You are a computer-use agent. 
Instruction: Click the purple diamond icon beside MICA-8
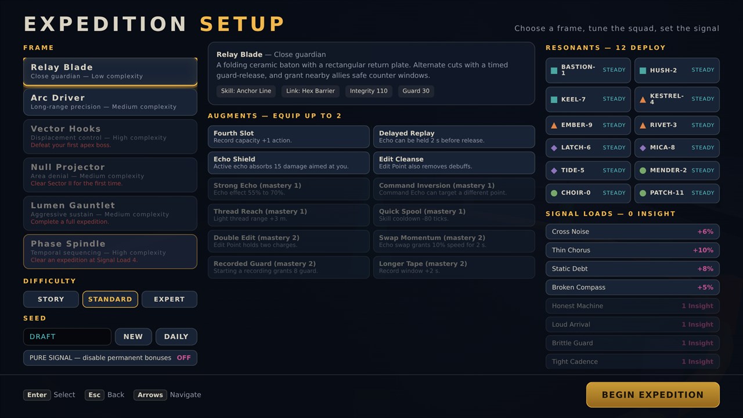643,147
